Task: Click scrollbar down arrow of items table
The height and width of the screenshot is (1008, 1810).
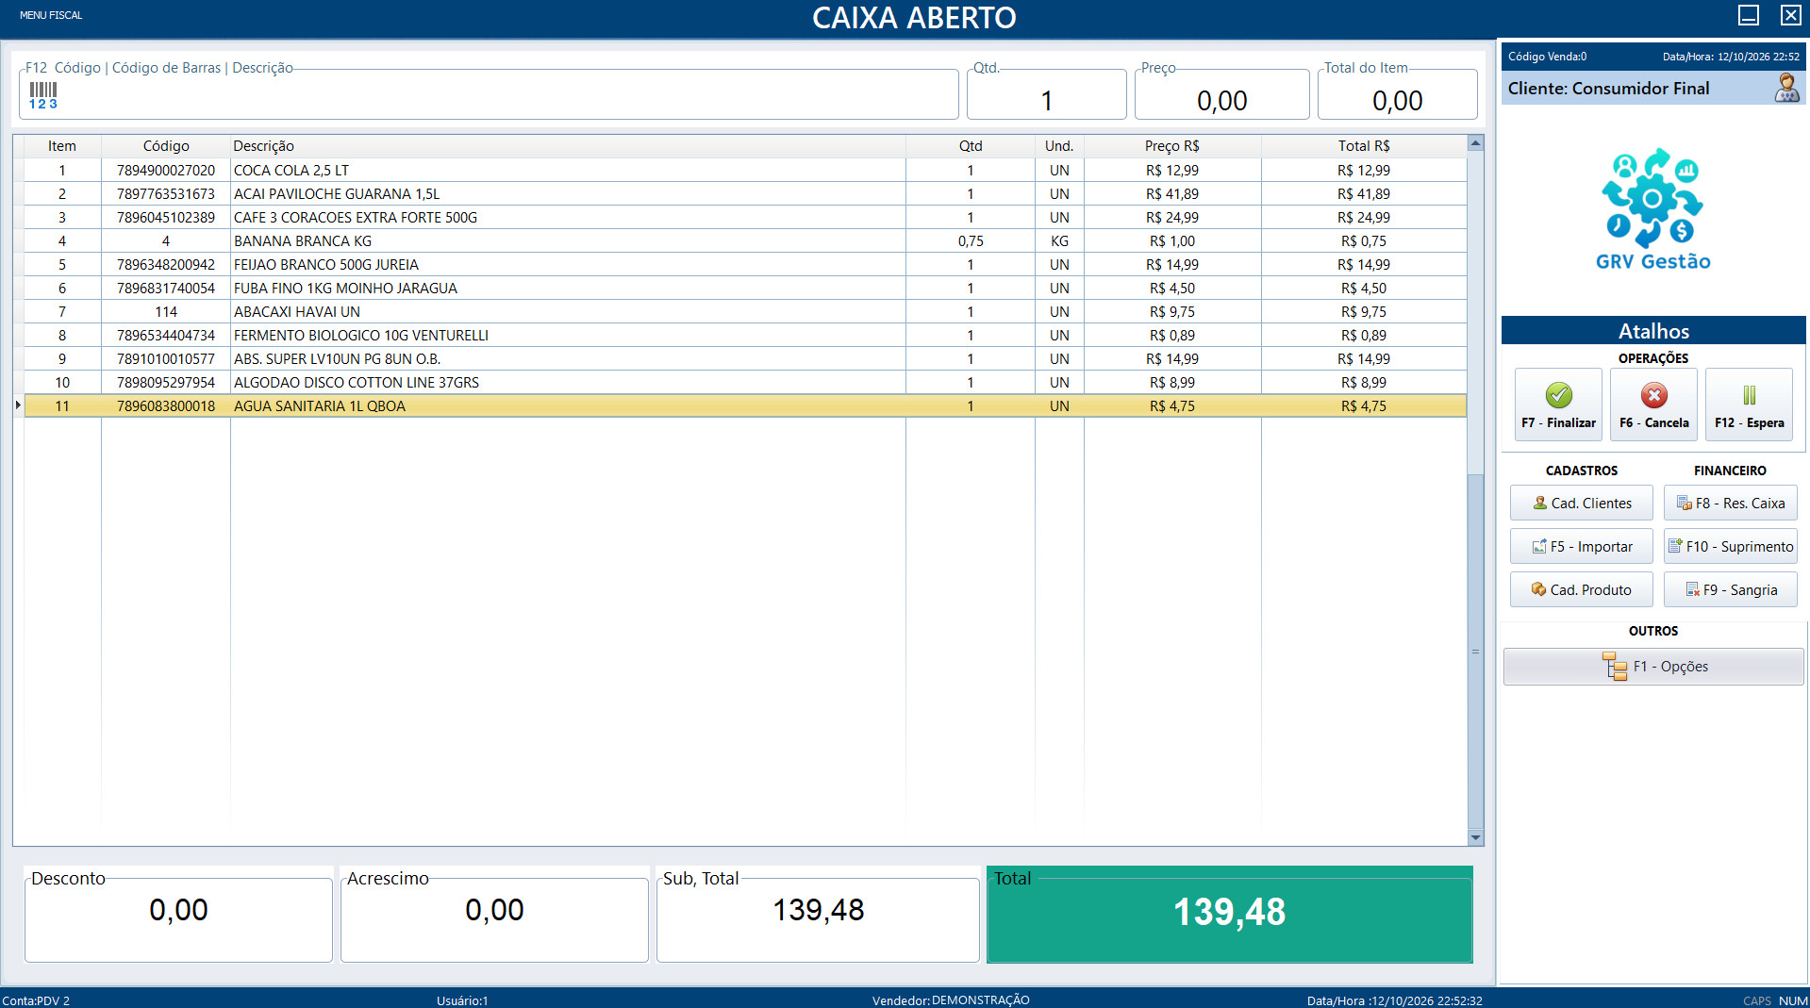Action: pos(1475,837)
